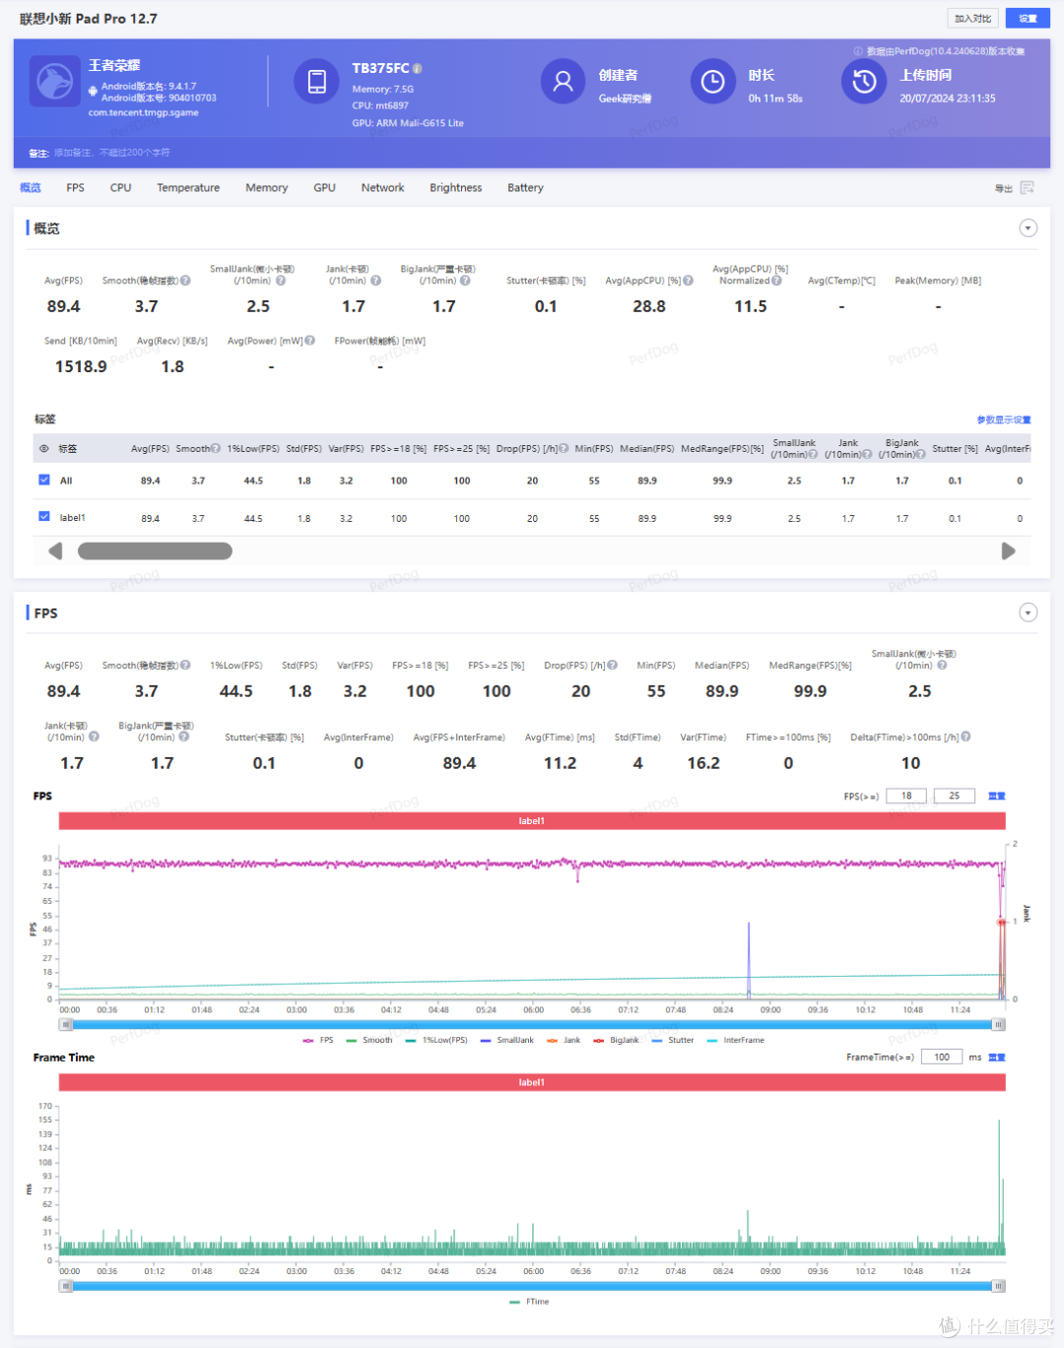Viewport: 1064px width, 1348px height.
Task: Click the Android robot icon by version info
Action: tap(93, 92)
